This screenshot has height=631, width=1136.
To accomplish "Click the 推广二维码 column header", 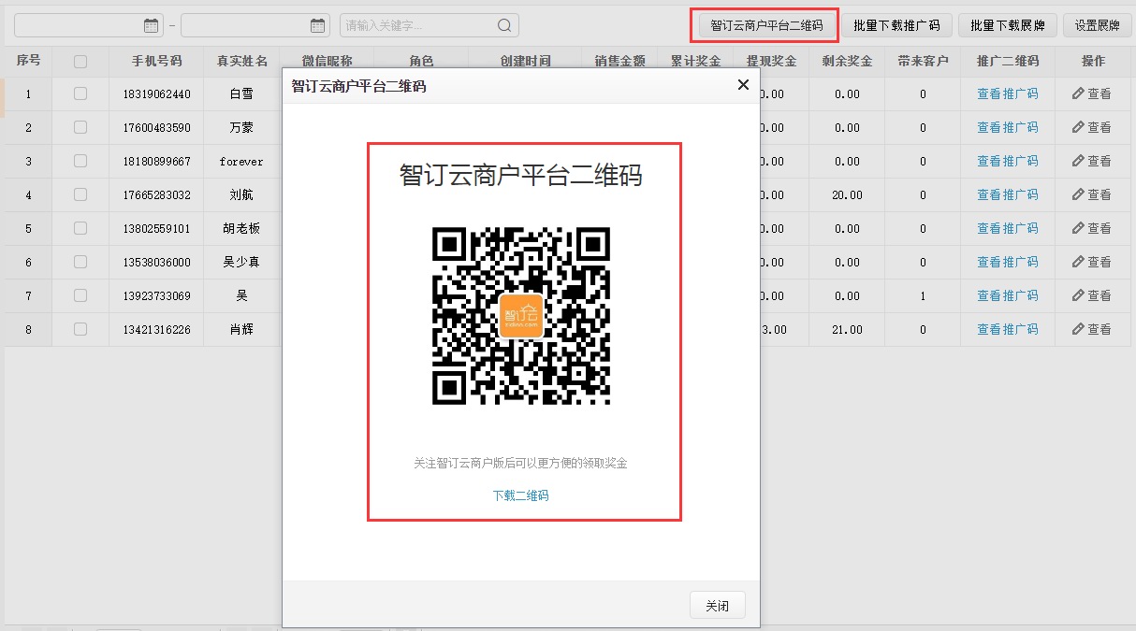I will coord(1008,61).
